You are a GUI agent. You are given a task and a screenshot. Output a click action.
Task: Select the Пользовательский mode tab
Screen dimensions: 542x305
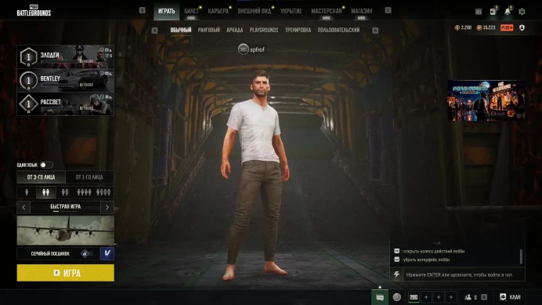click(338, 30)
